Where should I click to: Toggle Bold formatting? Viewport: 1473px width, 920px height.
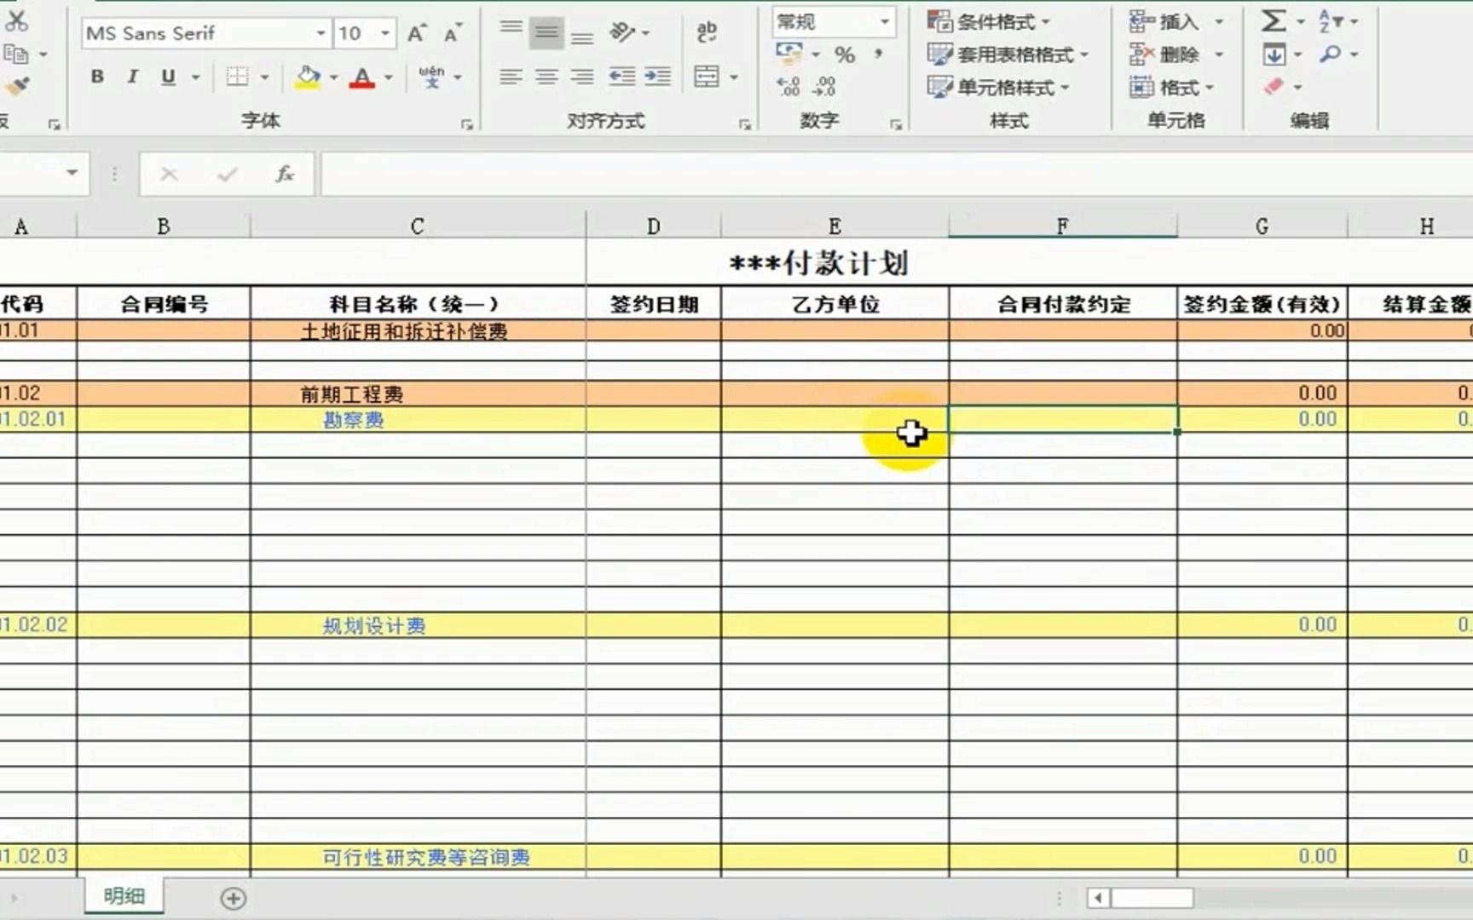pyautogui.click(x=97, y=77)
